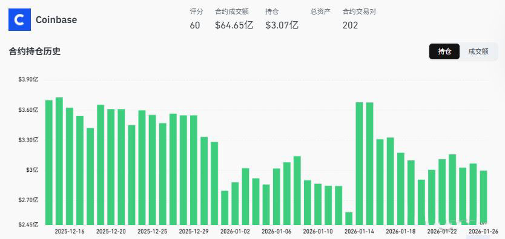Click the $2.70亿 y-axis label
Viewport: 505px width, 239px height.
28,200
